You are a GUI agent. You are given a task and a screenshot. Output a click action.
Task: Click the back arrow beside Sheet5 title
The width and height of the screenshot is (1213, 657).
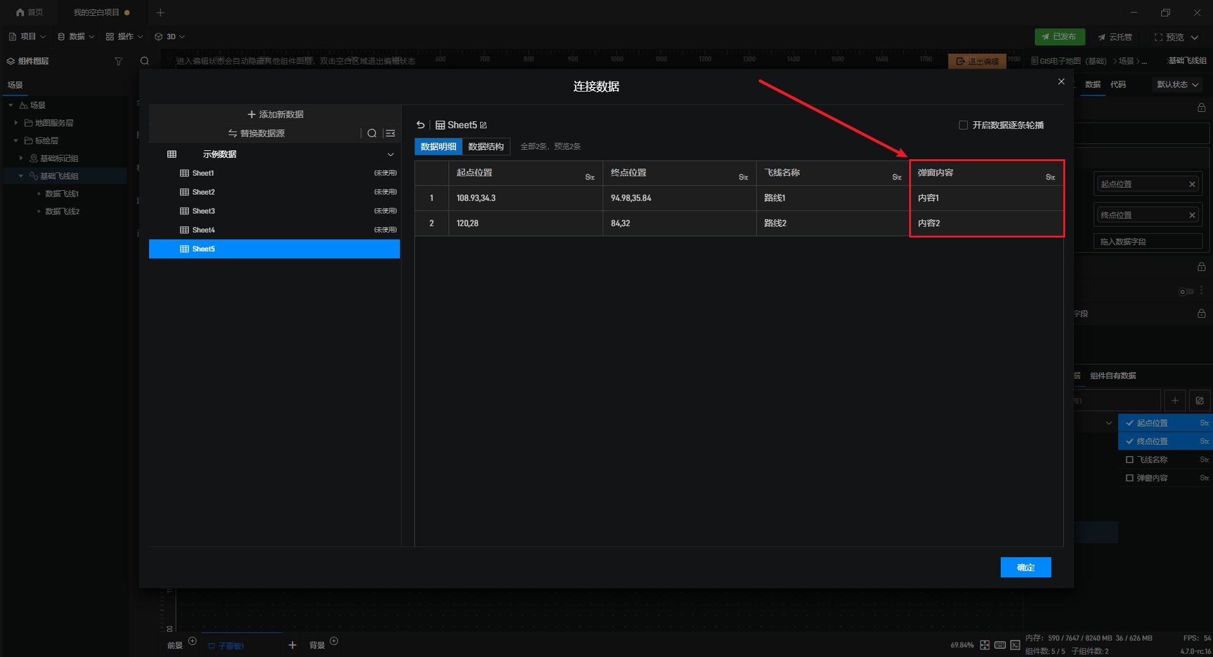click(421, 125)
